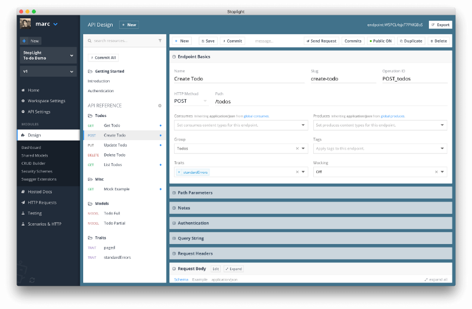Image resolution: width=472 pixels, height=309 pixels.
Task: Remove the standardErrors trait tag
Action: [x=179, y=172]
